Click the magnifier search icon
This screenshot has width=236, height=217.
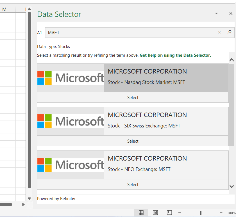coord(229,32)
